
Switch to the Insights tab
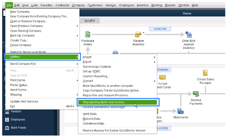[90, 21]
